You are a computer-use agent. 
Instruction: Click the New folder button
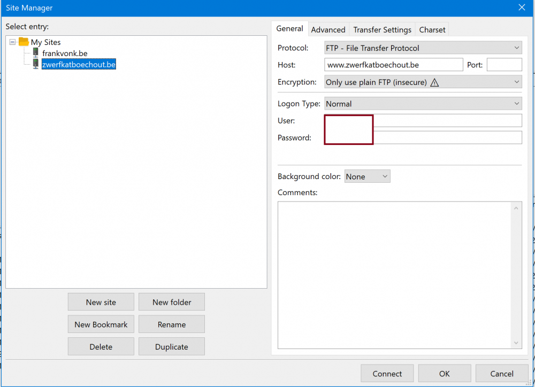[x=172, y=302]
